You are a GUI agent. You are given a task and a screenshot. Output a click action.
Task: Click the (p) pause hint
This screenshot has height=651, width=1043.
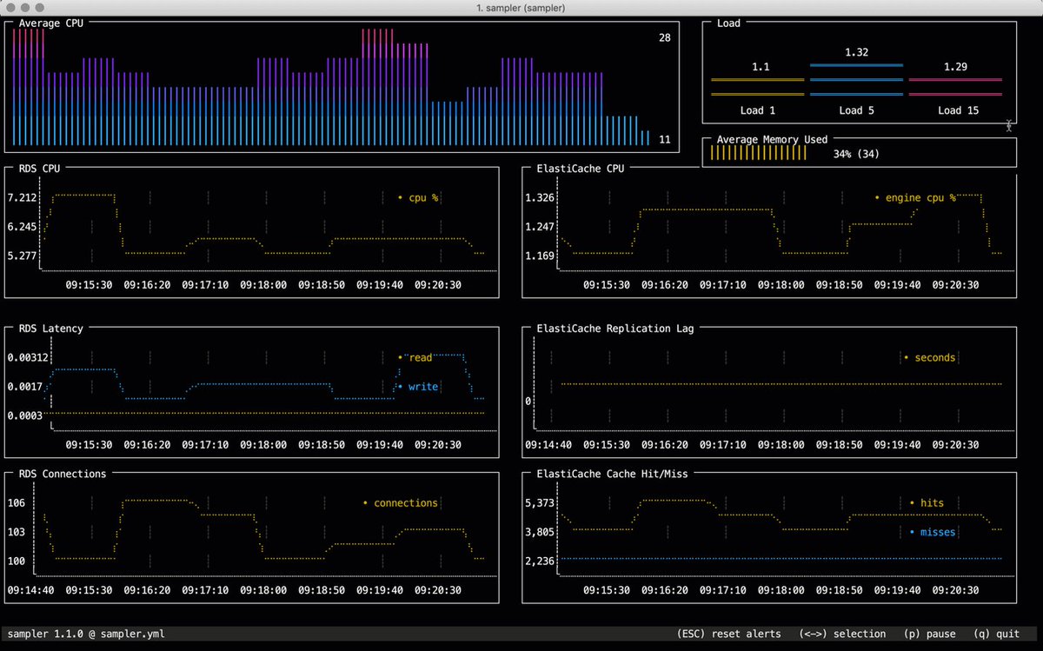pos(930,634)
